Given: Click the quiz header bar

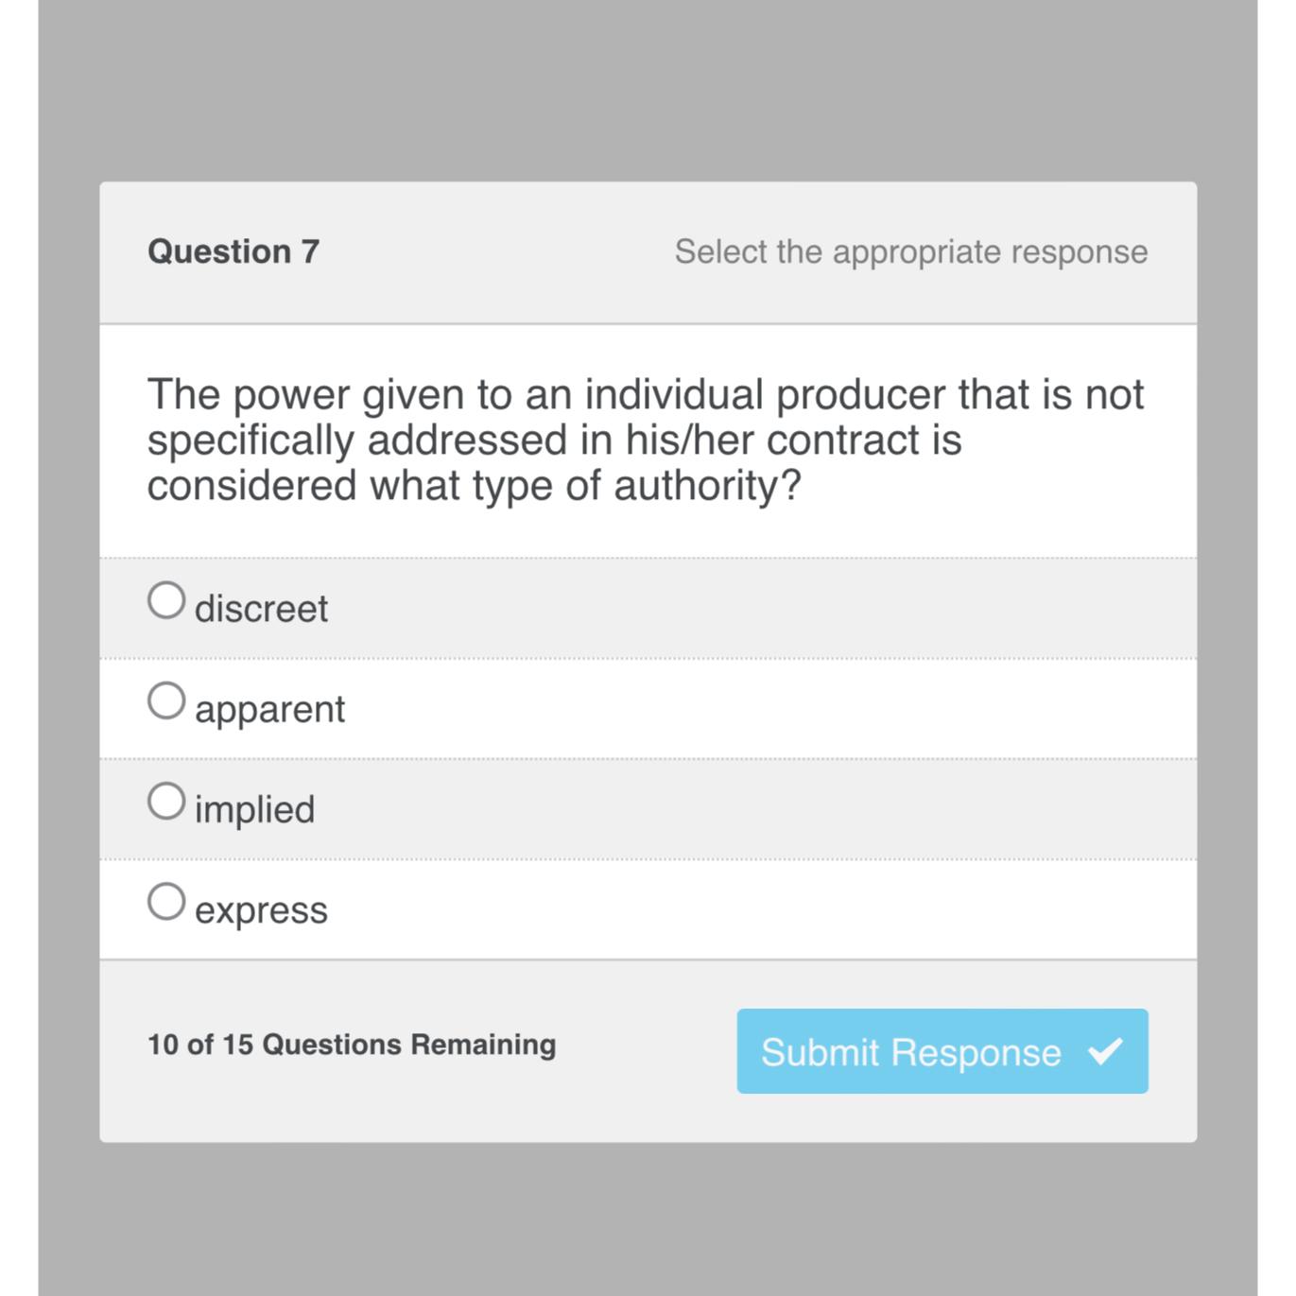Looking at the screenshot, I should tap(646, 251).
